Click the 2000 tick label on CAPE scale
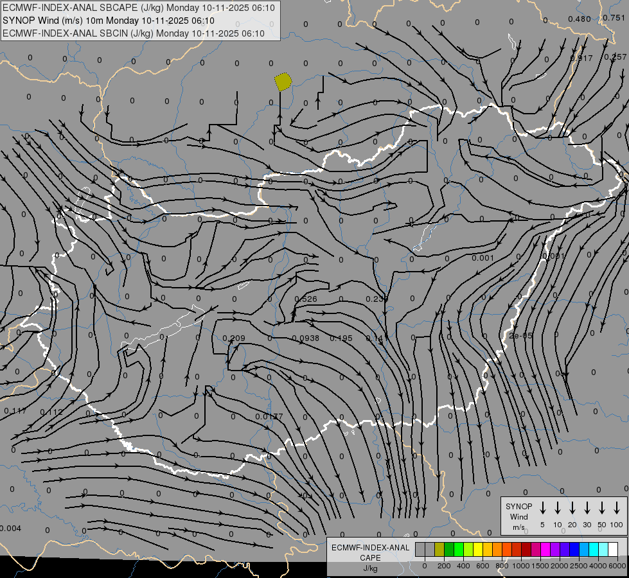Screen dimensions: 629x578 click(x=560, y=566)
